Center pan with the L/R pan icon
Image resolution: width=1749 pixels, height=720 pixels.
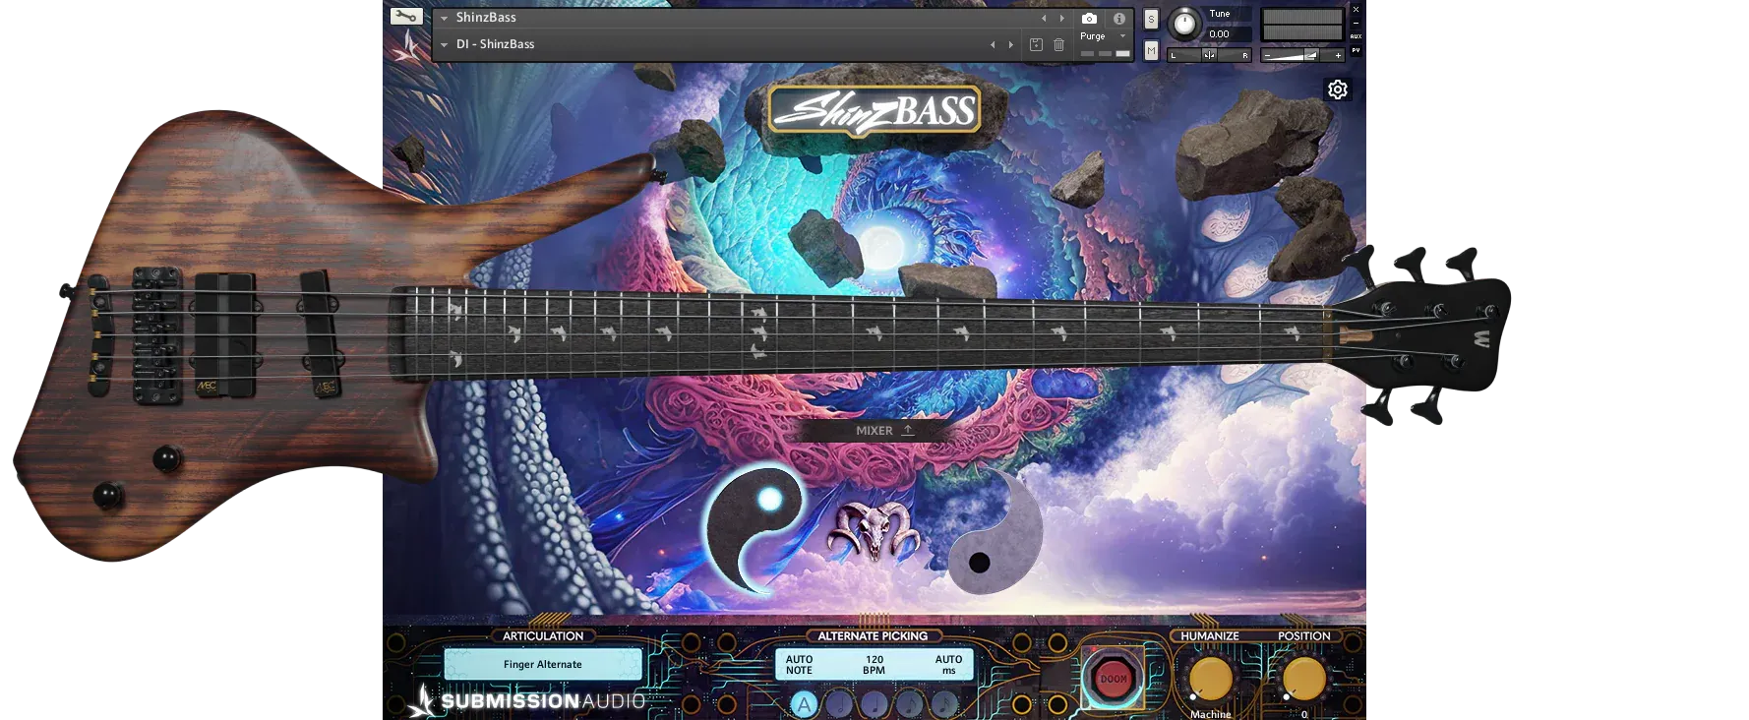pyautogui.click(x=1209, y=55)
